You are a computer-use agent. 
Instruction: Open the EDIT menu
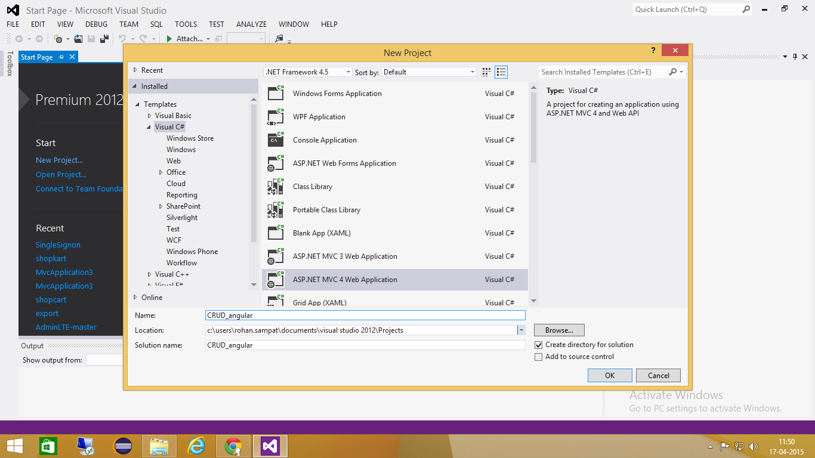click(x=38, y=24)
